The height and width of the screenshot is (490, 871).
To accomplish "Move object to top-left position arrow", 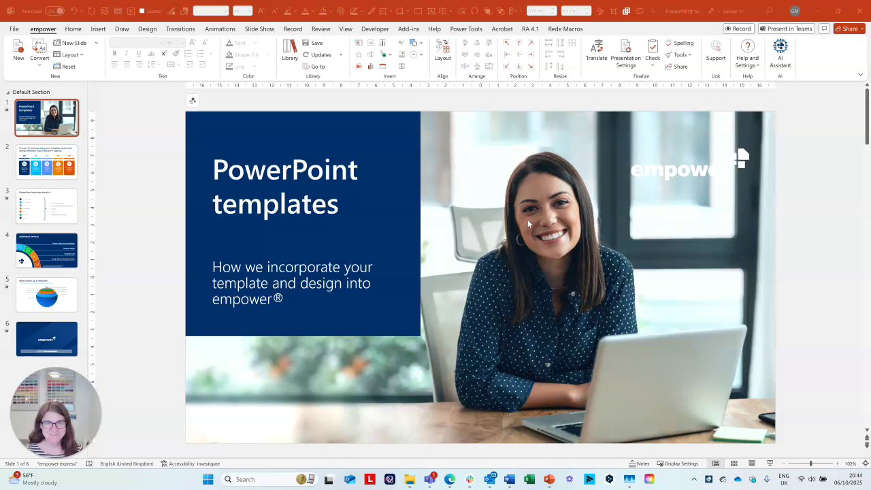I will (x=506, y=43).
